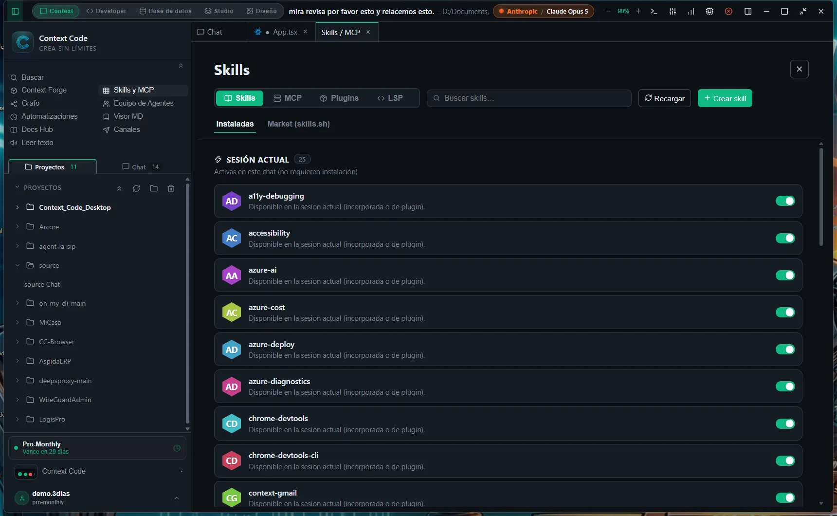Collapse the source project folder
This screenshot has height=516, width=837.
click(18, 265)
